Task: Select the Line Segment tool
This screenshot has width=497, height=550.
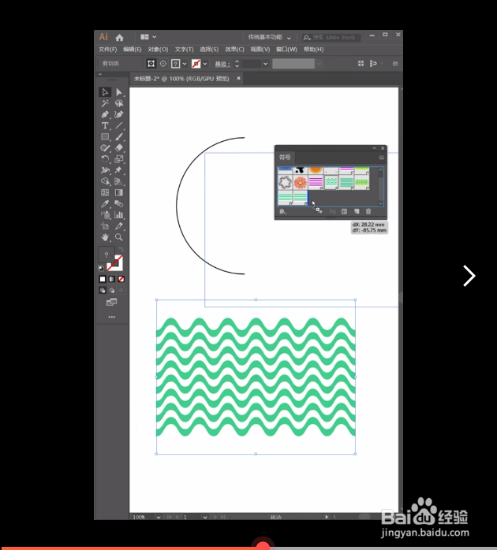Action: click(119, 125)
